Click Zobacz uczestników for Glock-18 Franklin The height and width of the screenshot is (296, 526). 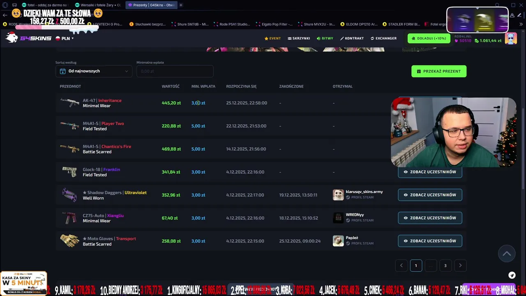click(x=430, y=172)
